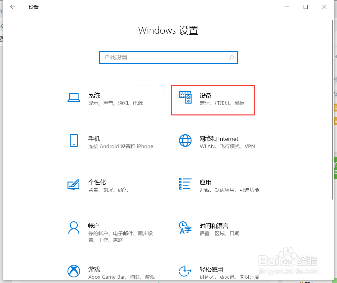Select the 个性化 (Personalization) pencil icon
Image resolution: width=337 pixels, height=283 pixels.
[74, 185]
